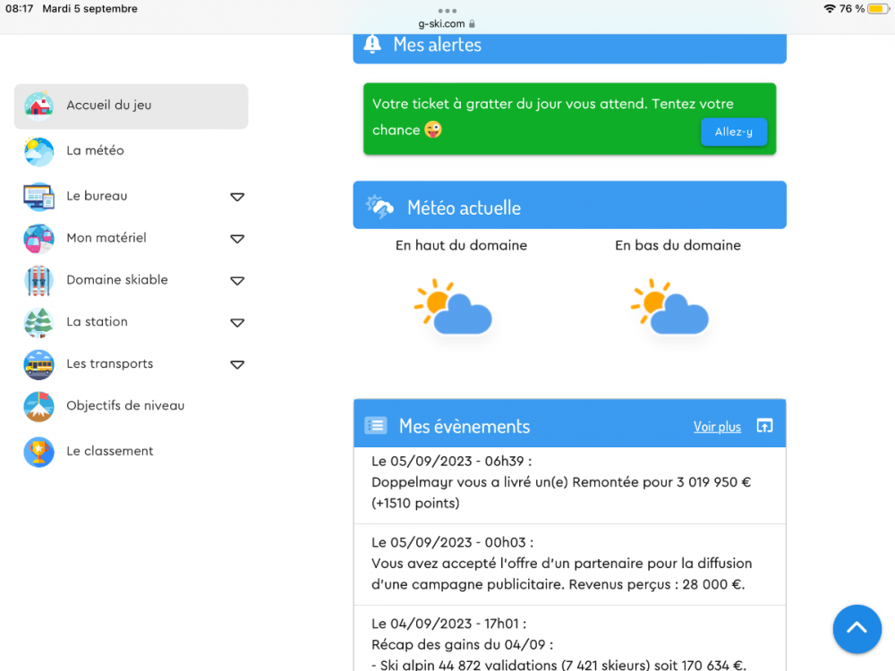This screenshot has width=895, height=671.
Task: Expand the Le bureau submenu arrow
Action: click(x=237, y=197)
